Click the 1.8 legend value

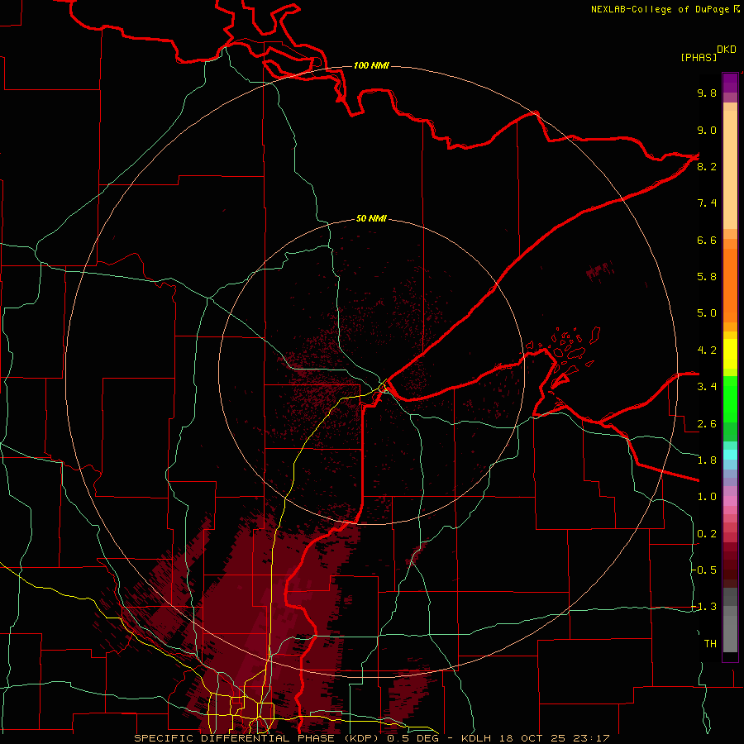click(707, 460)
